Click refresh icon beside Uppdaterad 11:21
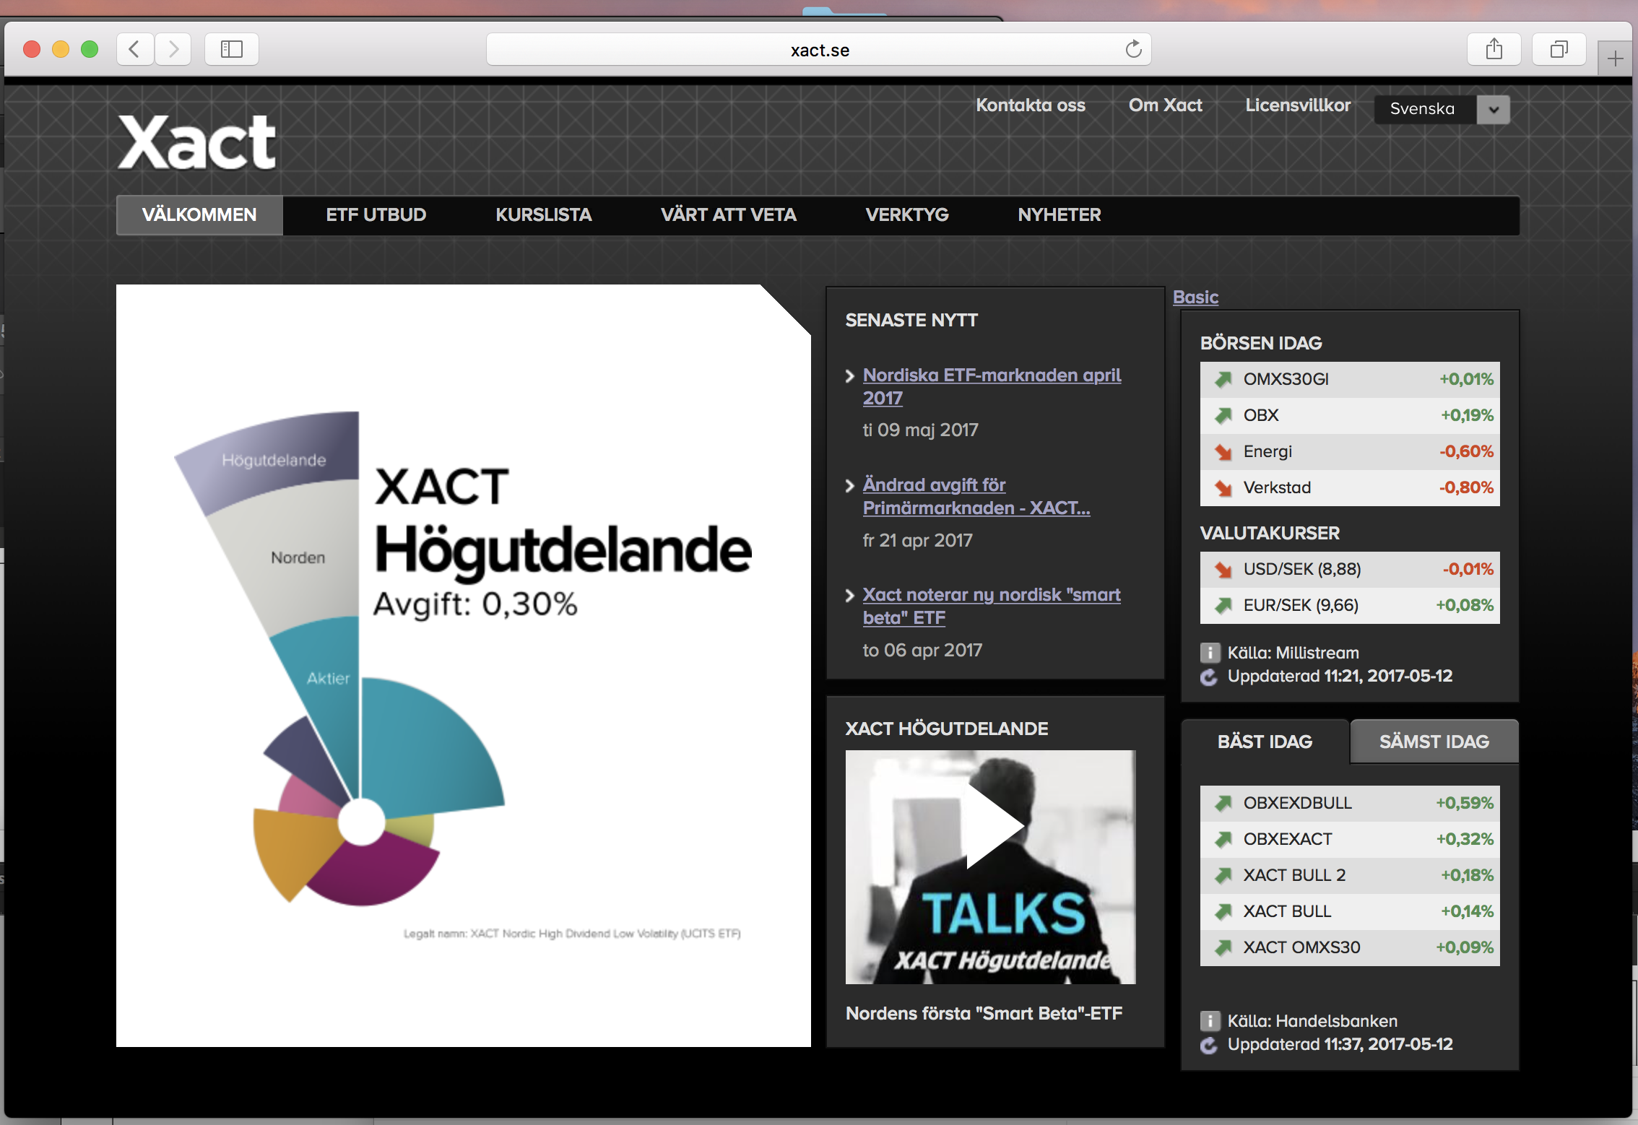This screenshot has width=1638, height=1125. (1209, 677)
